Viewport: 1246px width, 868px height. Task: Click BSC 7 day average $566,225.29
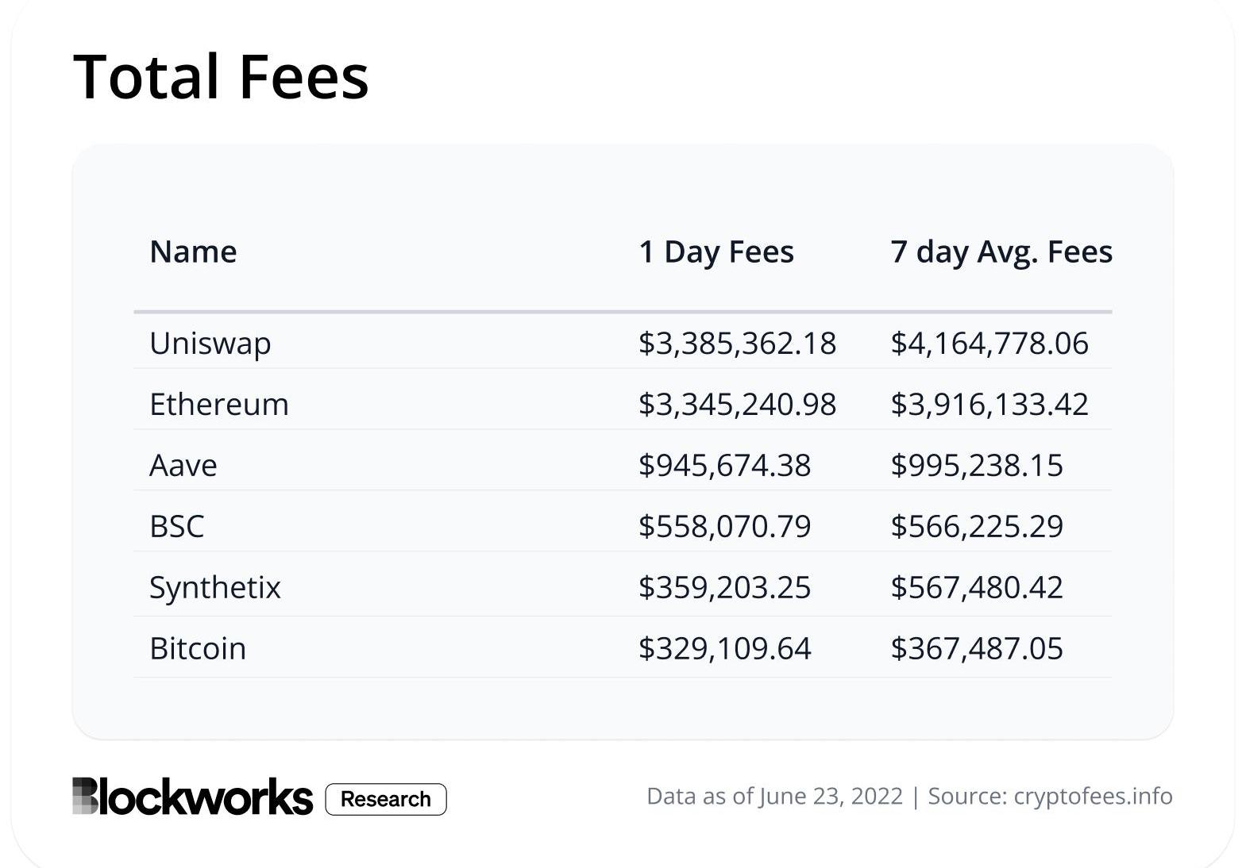tap(977, 527)
